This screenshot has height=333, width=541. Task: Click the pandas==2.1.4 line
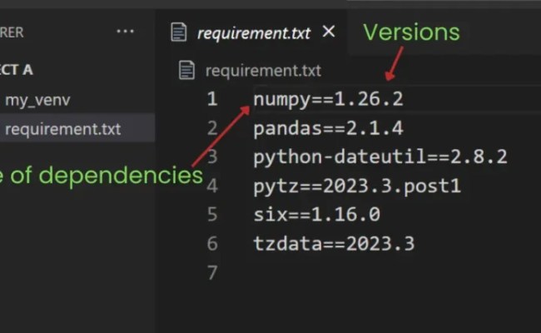328,128
